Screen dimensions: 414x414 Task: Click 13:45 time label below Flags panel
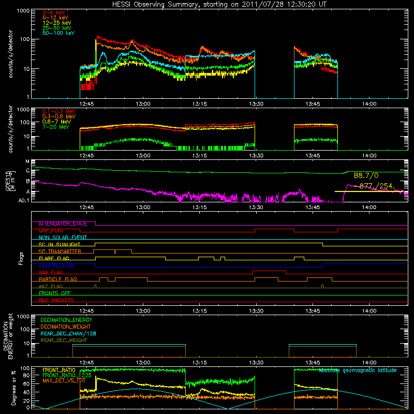pos(313,311)
